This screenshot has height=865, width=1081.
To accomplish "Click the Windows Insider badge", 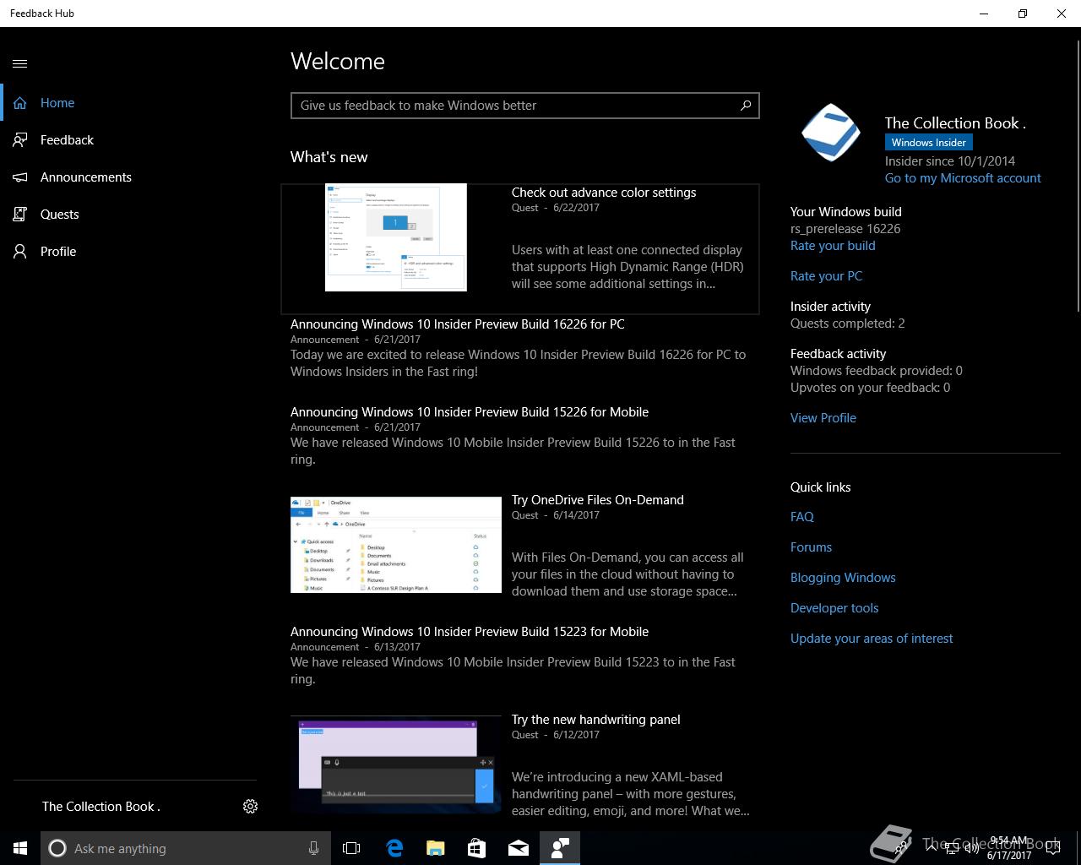I will coord(929,143).
